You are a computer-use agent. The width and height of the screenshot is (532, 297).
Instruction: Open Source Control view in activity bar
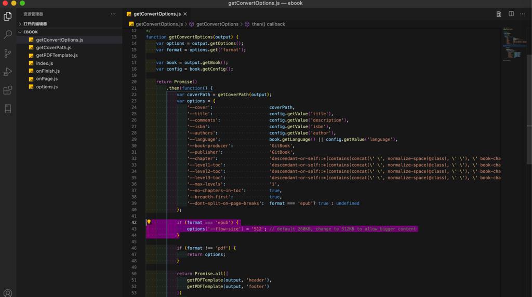coord(7,53)
